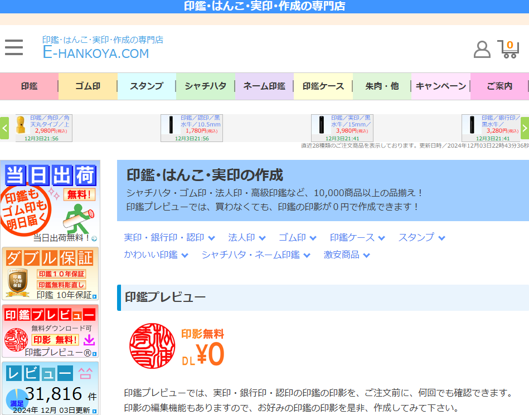Click the red seal preview image

coord(152,346)
